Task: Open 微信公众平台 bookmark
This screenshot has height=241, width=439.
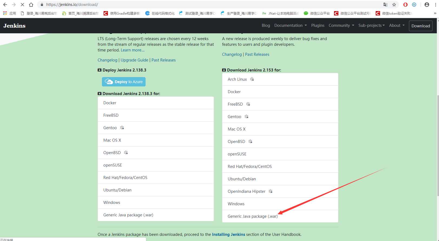Action: [x=317, y=13]
